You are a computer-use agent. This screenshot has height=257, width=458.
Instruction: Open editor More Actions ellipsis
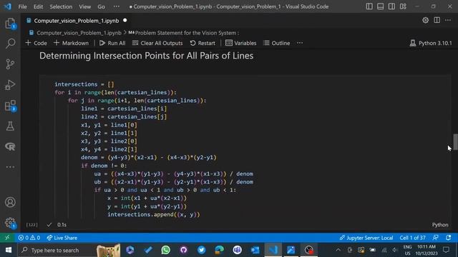pyautogui.click(x=448, y=20)
